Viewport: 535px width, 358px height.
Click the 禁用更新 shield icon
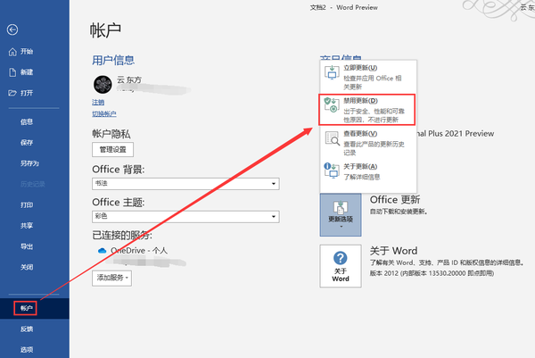[x=332, y=104]
